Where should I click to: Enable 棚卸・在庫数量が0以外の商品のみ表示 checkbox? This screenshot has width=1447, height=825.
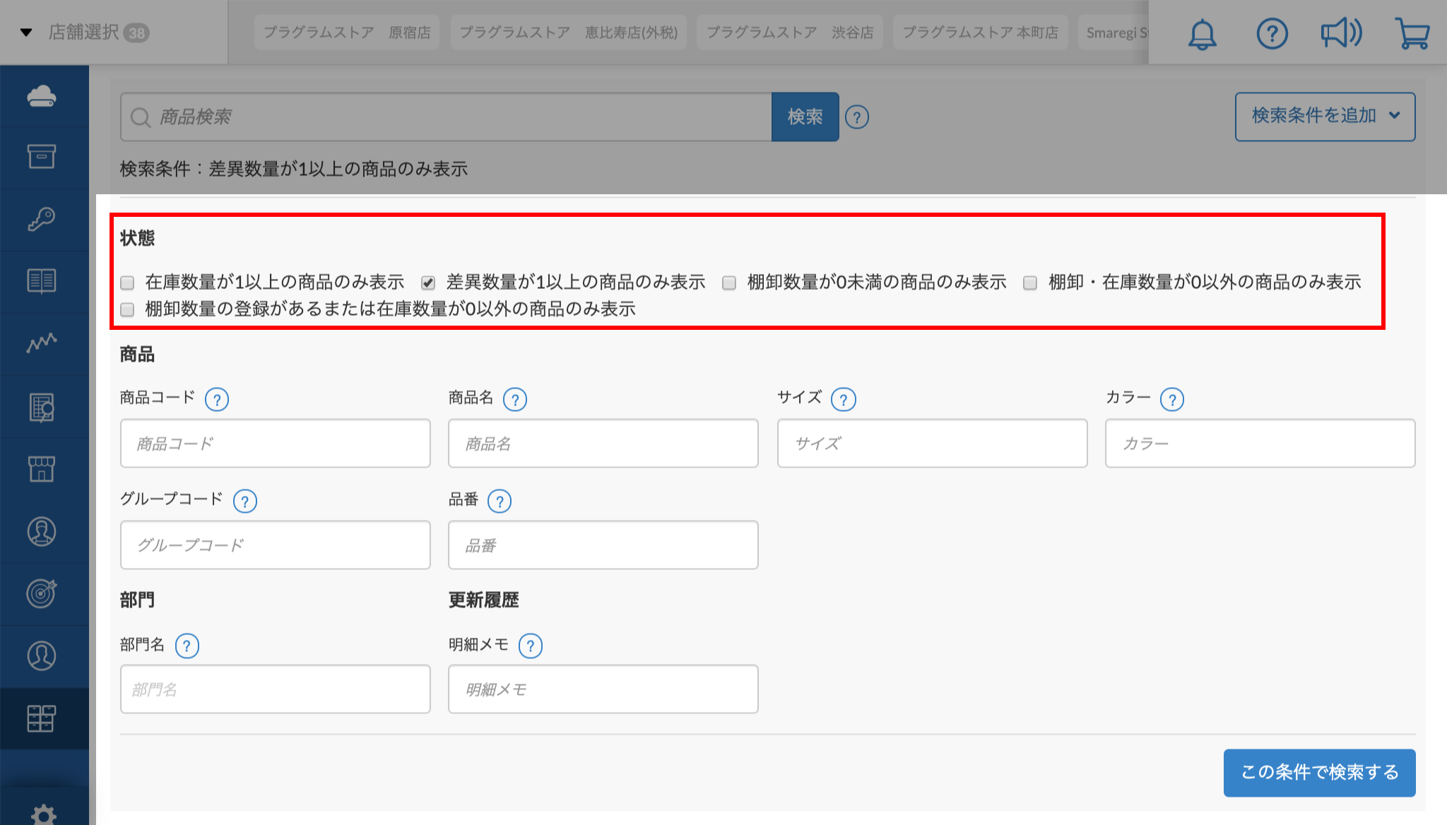[x=1030, y=283]
